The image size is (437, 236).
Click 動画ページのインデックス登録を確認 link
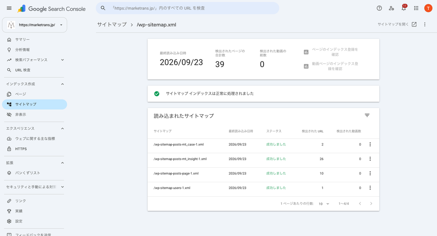coord(335,66)
